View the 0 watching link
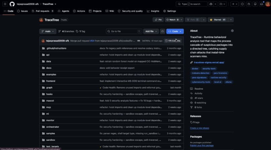 pyautogui.click(x=198, y=103)
